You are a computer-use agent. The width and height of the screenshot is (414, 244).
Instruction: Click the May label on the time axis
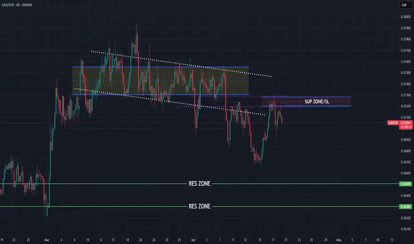point(339,240)
